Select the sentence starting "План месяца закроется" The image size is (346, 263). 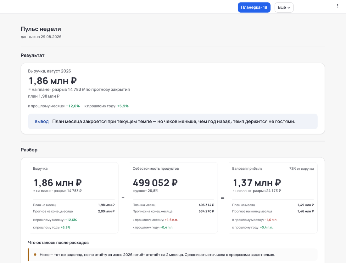(174, 122)
